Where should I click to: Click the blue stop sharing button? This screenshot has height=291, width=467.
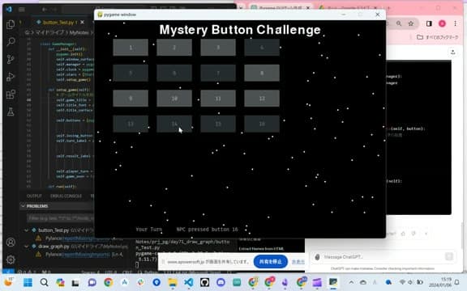(x=271, y=262)
